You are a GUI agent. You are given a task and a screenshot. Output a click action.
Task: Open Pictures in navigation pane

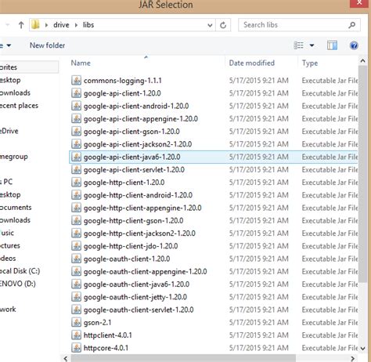point(10,245)
